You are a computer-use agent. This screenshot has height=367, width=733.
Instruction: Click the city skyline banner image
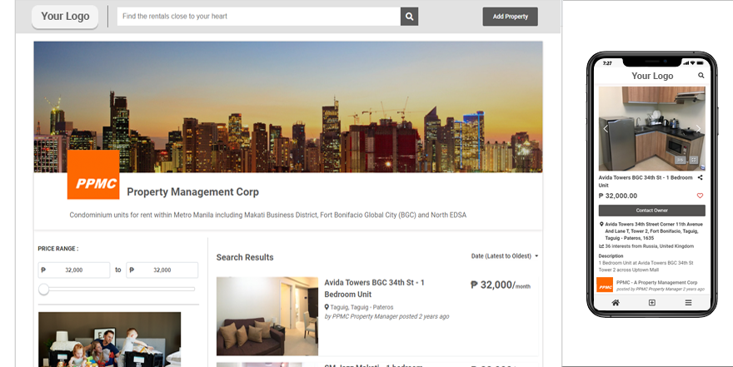(x=288, y=107)
